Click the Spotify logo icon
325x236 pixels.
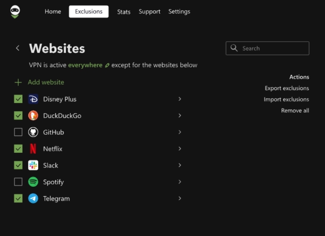pyautogui.click(x=33, y=182)
